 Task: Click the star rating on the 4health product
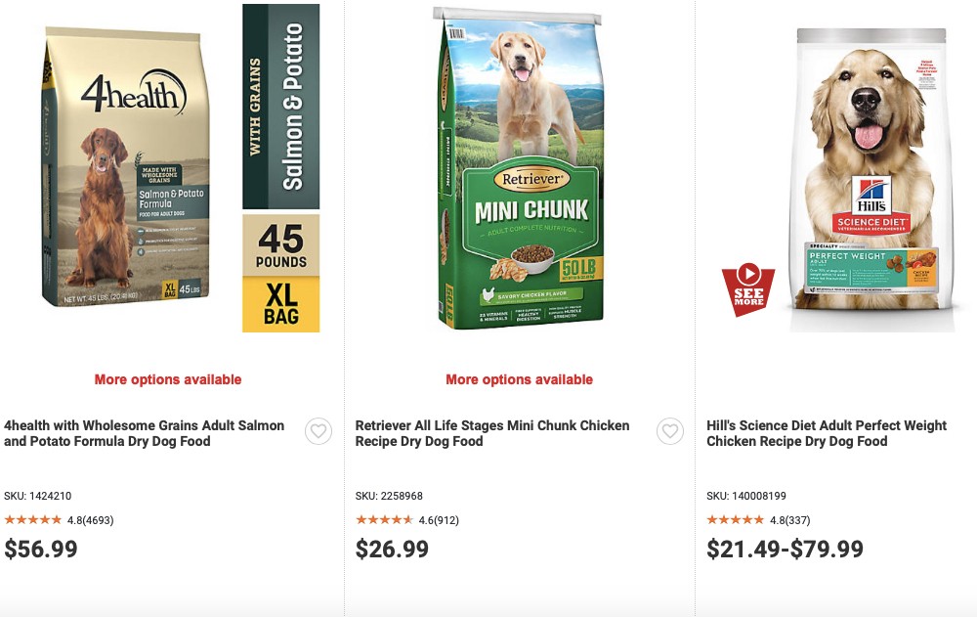point(32,520)
